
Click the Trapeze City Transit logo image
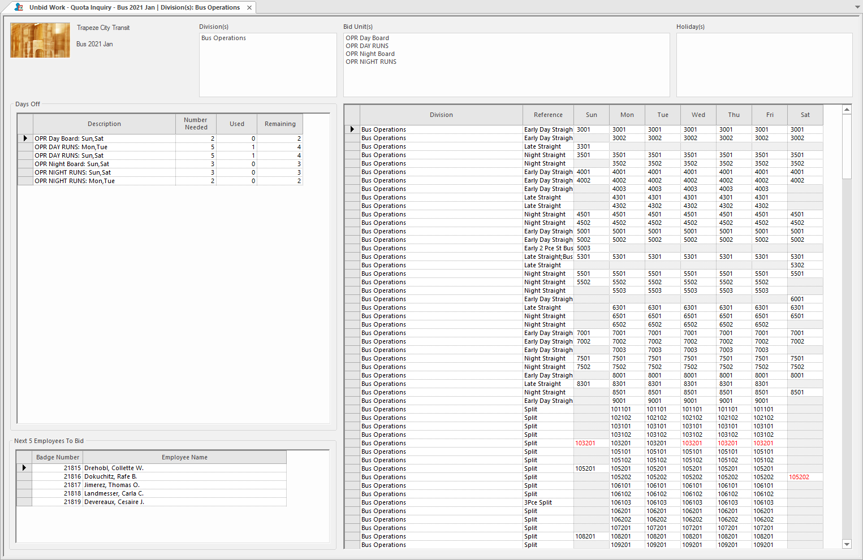[x=40, y=40]
